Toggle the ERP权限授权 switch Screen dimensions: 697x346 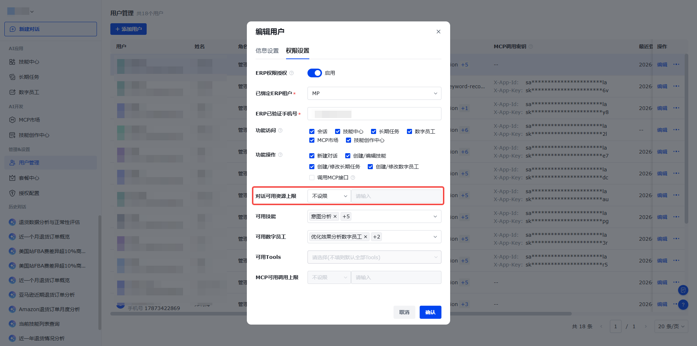pyautogui.click(x=315, y=73)
